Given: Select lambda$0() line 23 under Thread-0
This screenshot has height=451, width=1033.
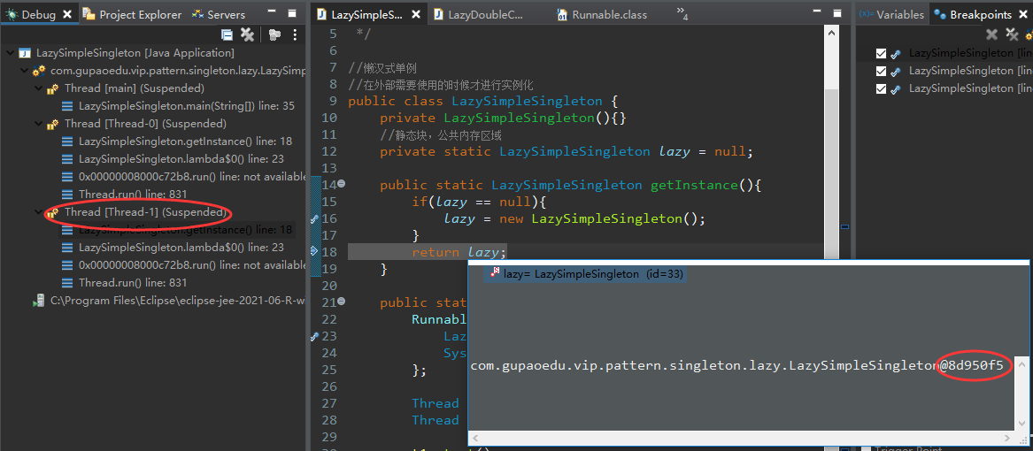Looking at the screenshot, I should [181, 159].
